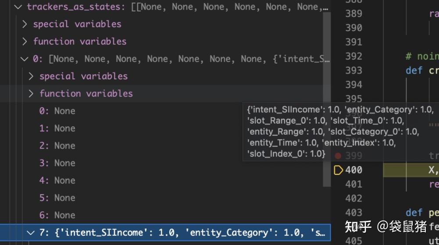Collapse the expanded list entry 0
The image size is (439, 245).
click(x=25, y=59)
